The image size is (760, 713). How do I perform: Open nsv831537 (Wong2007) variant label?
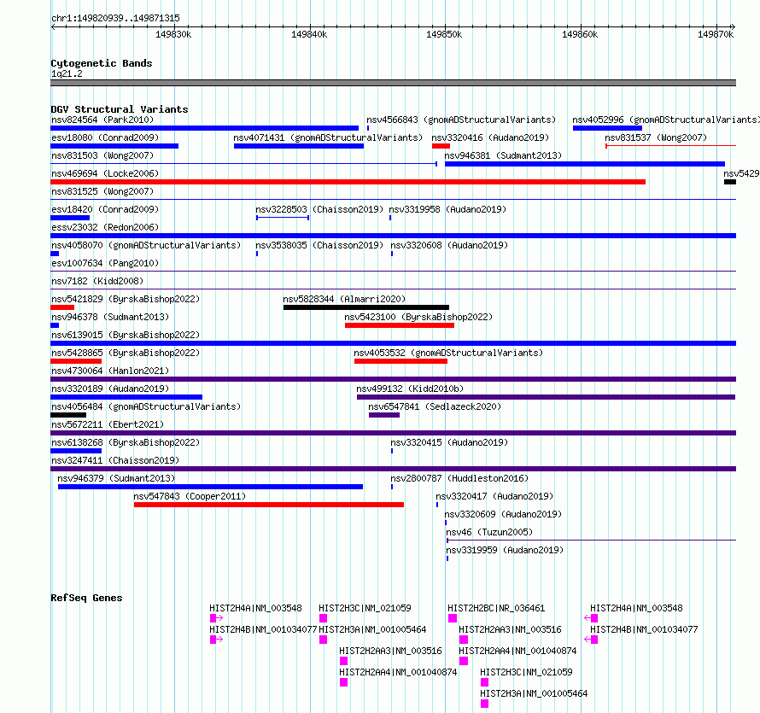656,137
